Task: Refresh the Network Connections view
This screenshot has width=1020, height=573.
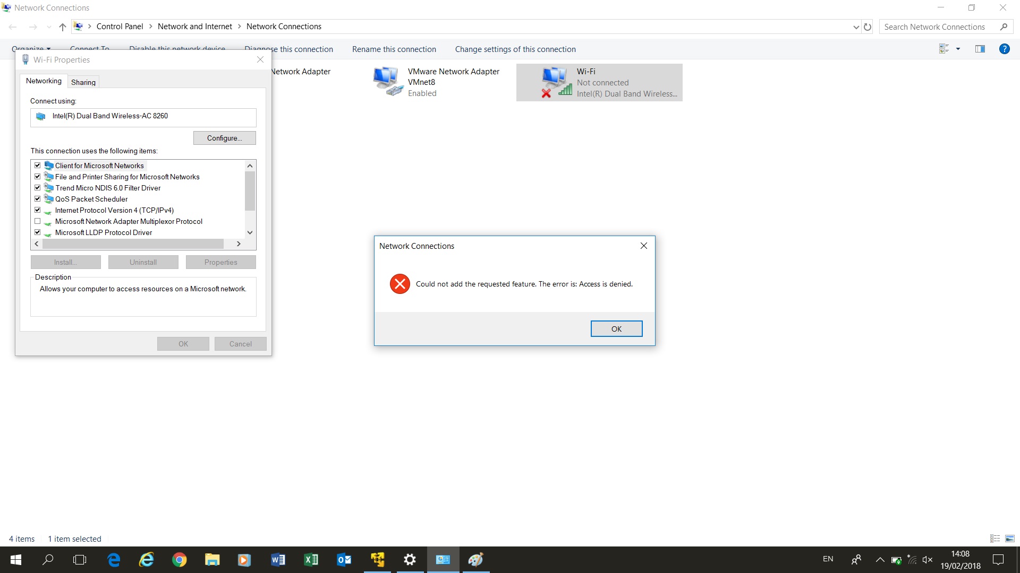Action: (868, 27)
